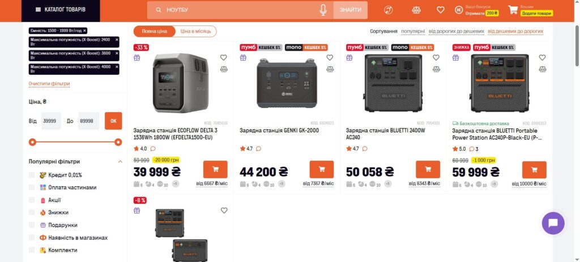The image size is (580, 262).
Task: Click the ЗНАЙТИ search button
Action: pyautogui.click(x=350, y=10)
